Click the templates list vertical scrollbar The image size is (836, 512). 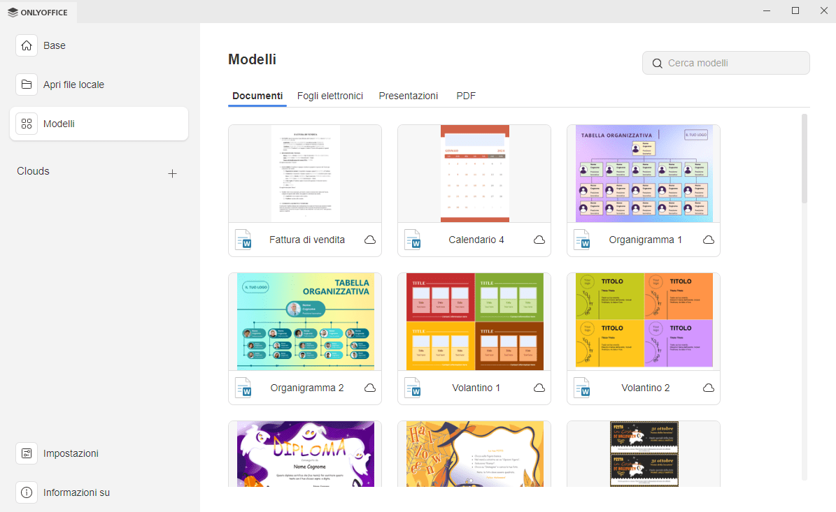coord(805,158)
